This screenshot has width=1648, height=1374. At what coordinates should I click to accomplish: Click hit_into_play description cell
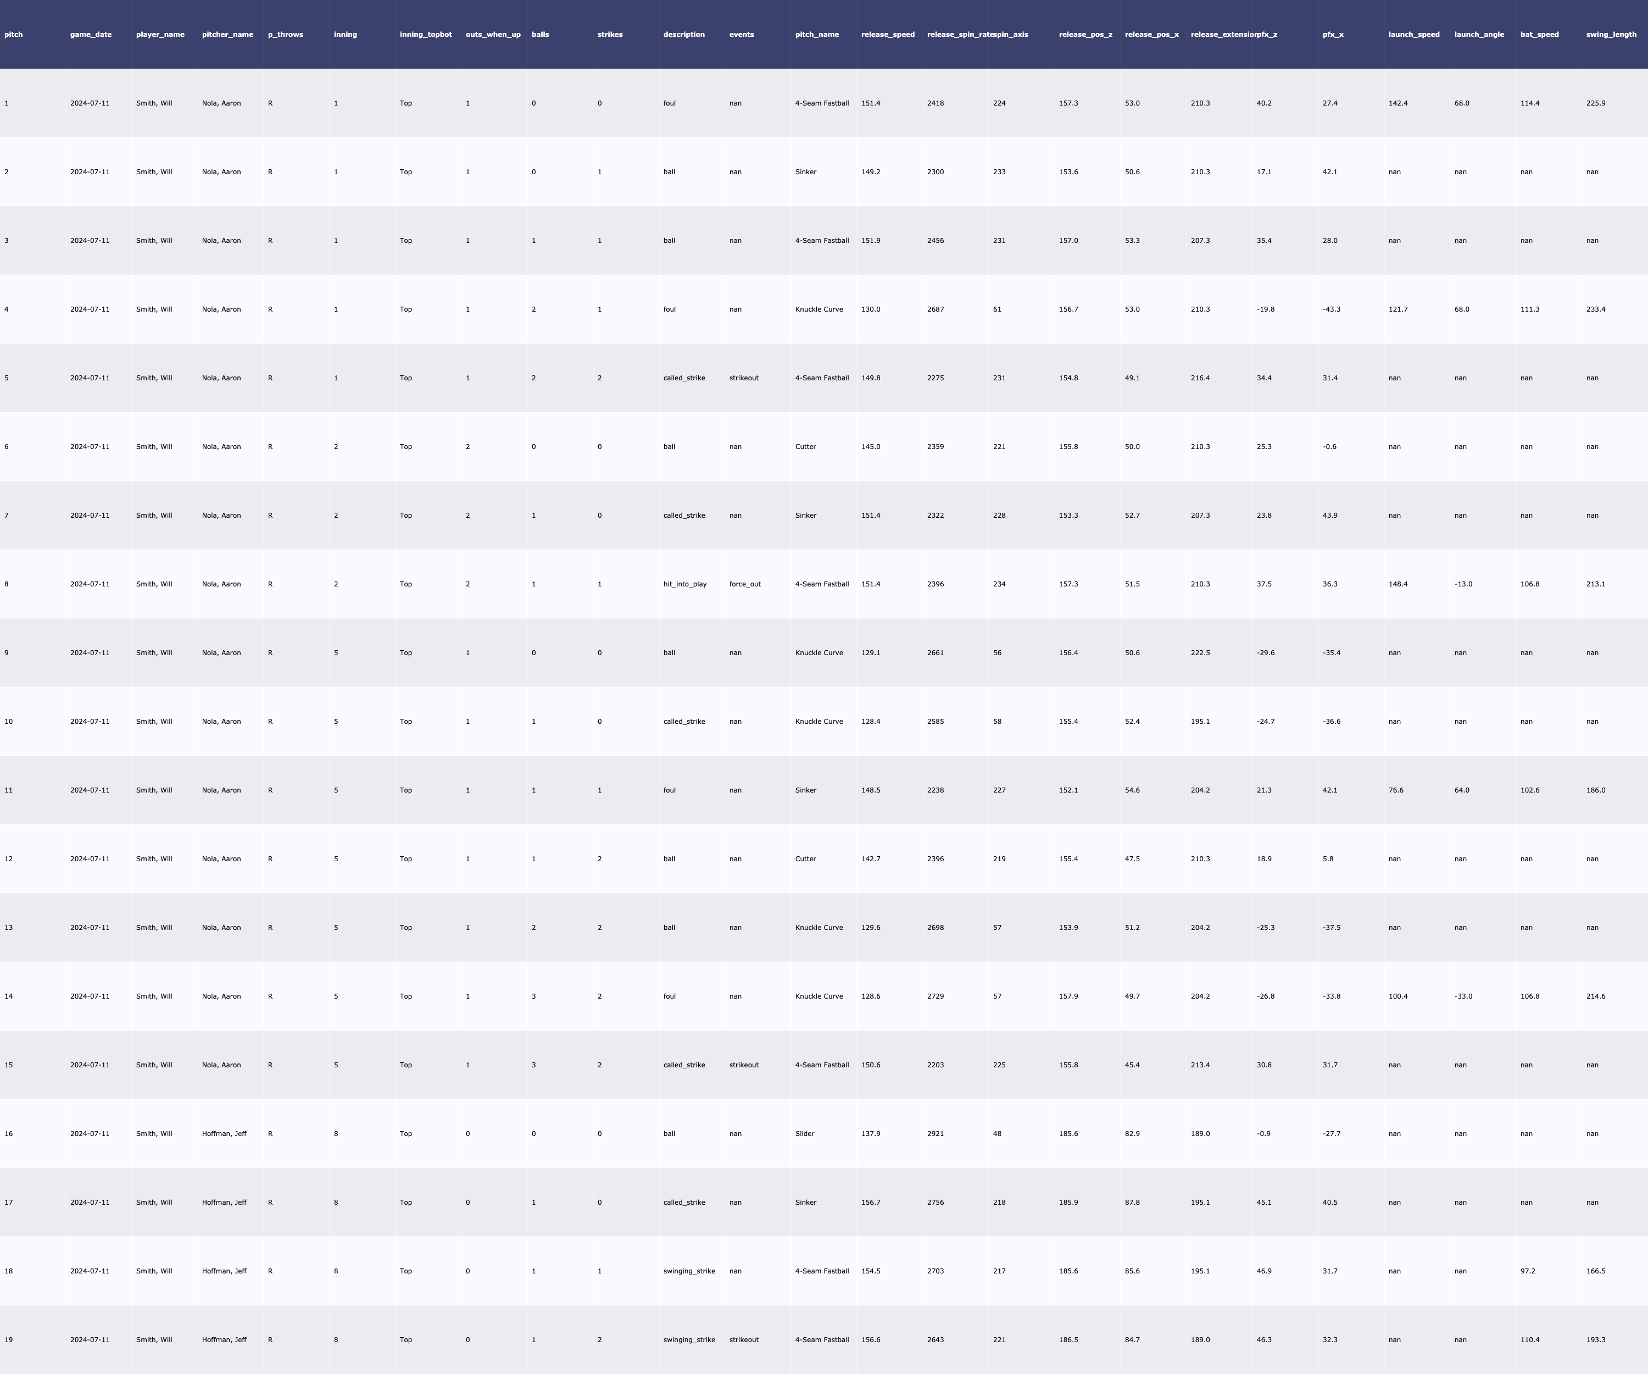684,584
